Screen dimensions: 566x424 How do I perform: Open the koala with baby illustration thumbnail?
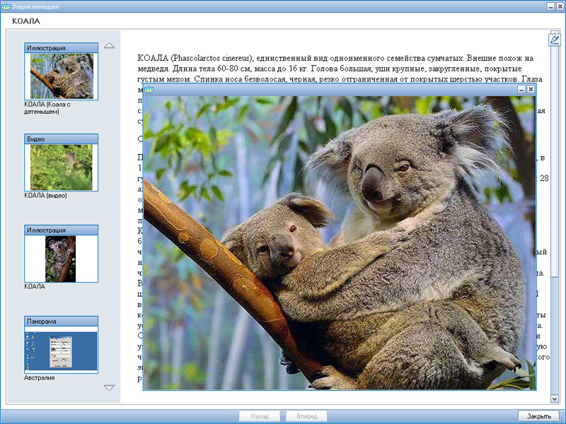[x=62, y=76]
